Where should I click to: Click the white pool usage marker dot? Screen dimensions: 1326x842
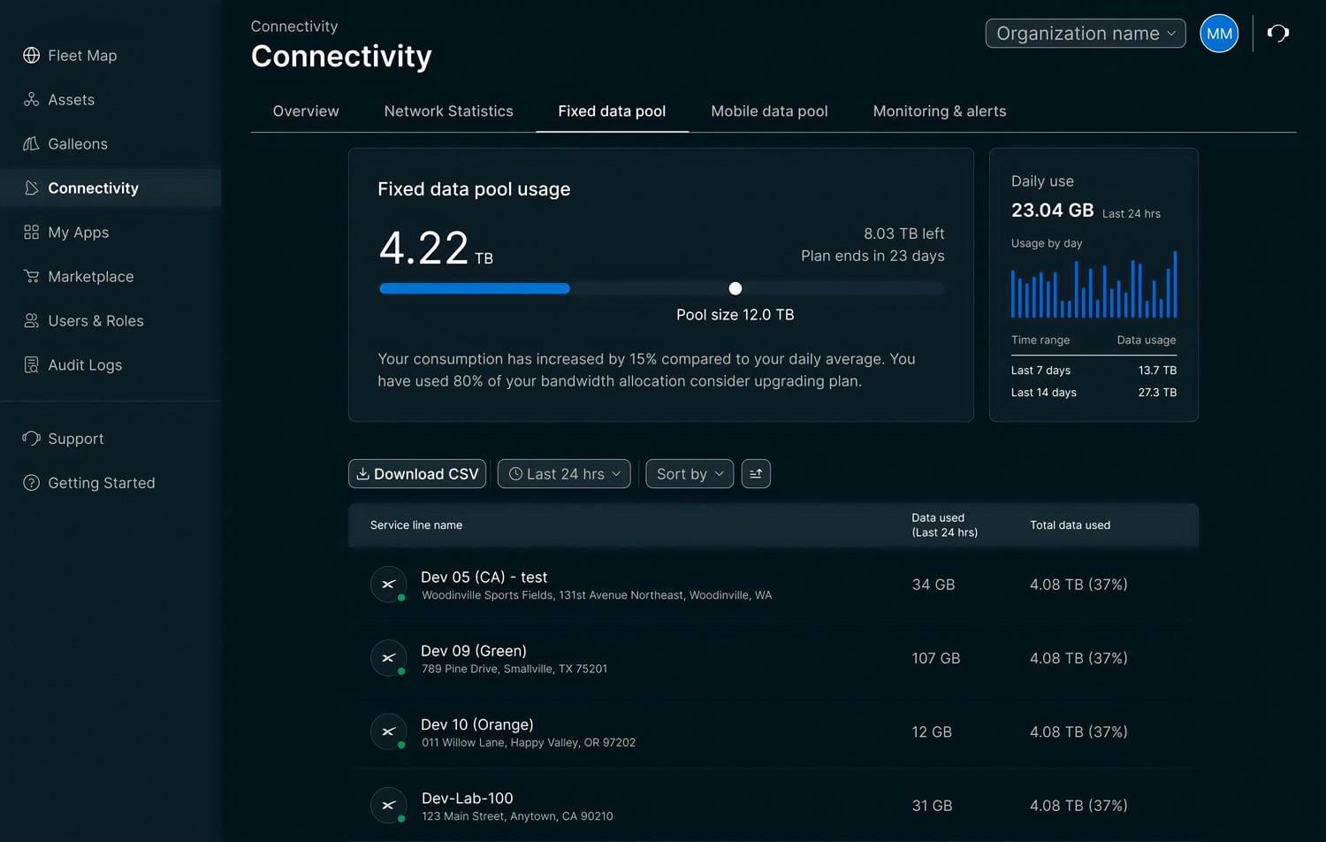pos(735,288)
